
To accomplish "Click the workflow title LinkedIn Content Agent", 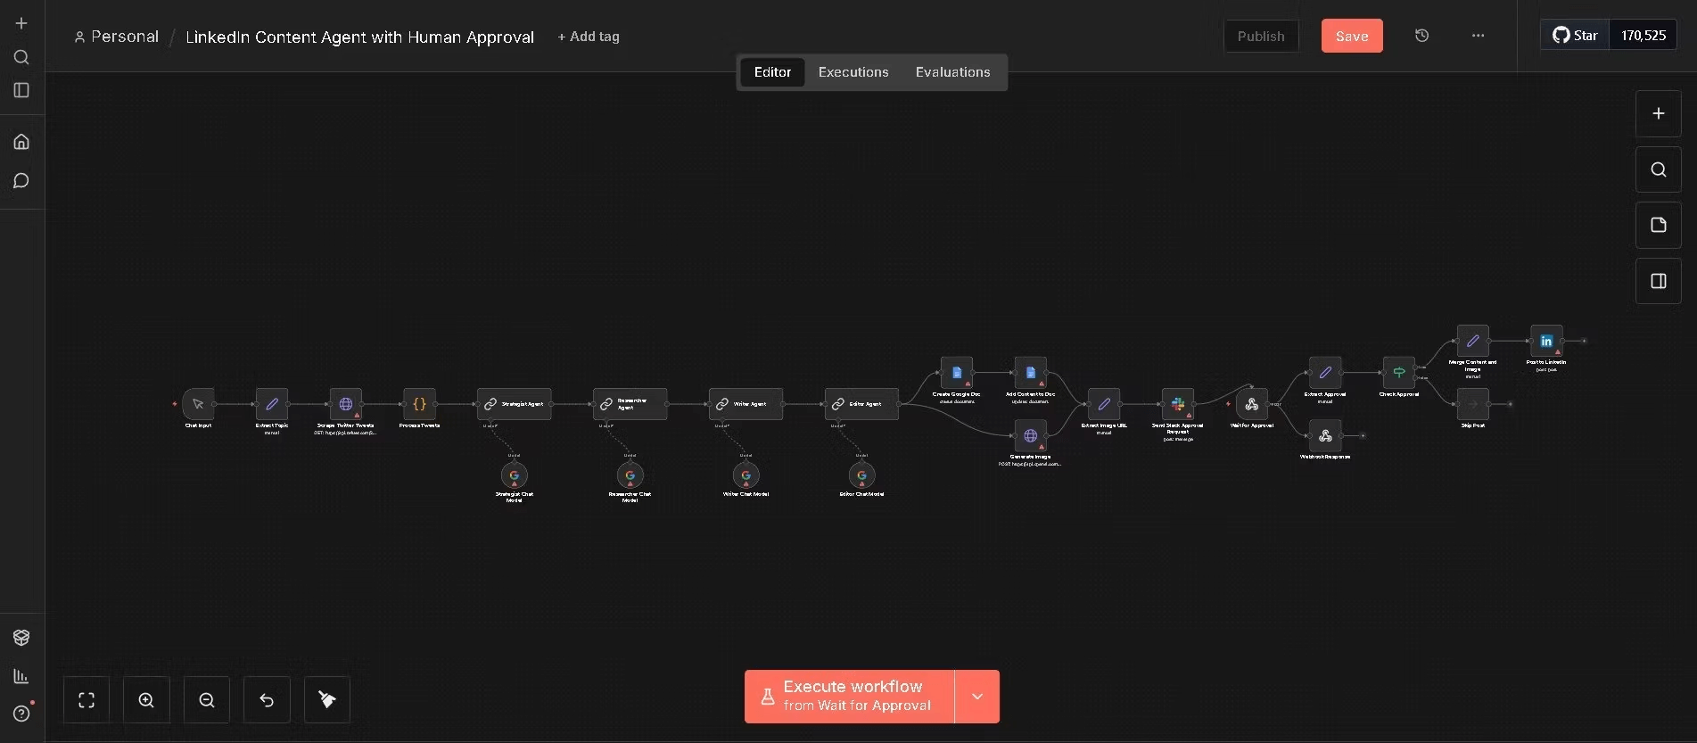I will click(360, 37).
